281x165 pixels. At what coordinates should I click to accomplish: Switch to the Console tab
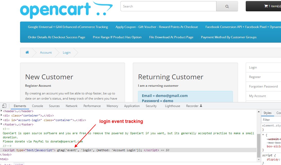click(38, 106)
